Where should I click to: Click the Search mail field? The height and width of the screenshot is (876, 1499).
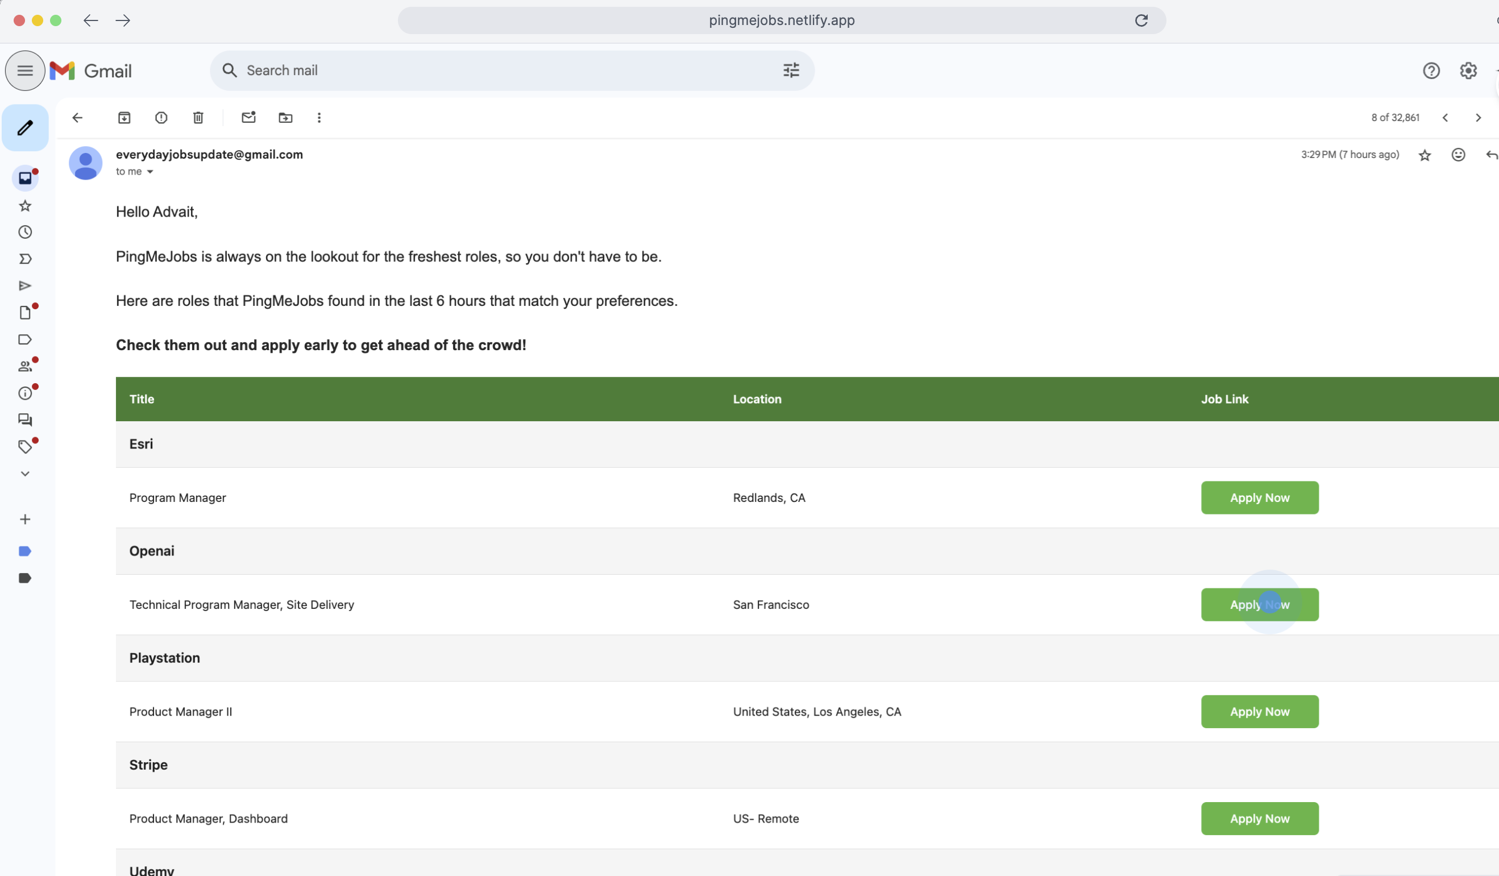(512, 70)
